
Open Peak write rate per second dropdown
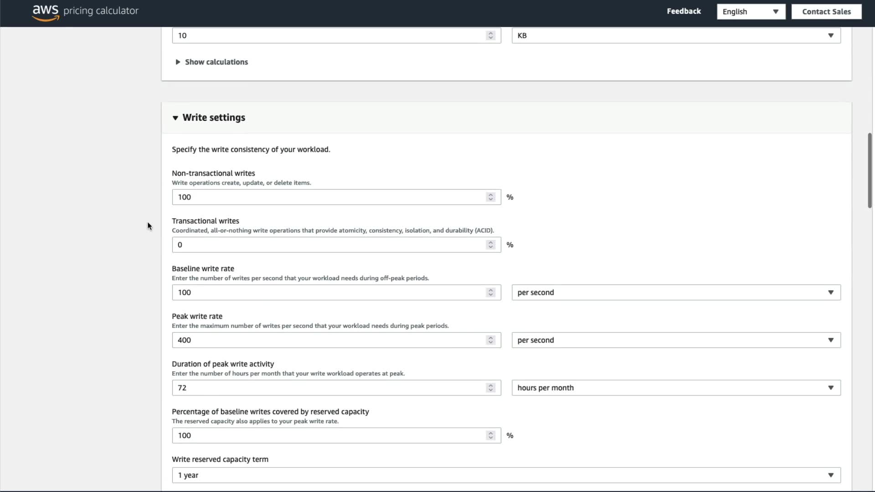pos(676,340)
